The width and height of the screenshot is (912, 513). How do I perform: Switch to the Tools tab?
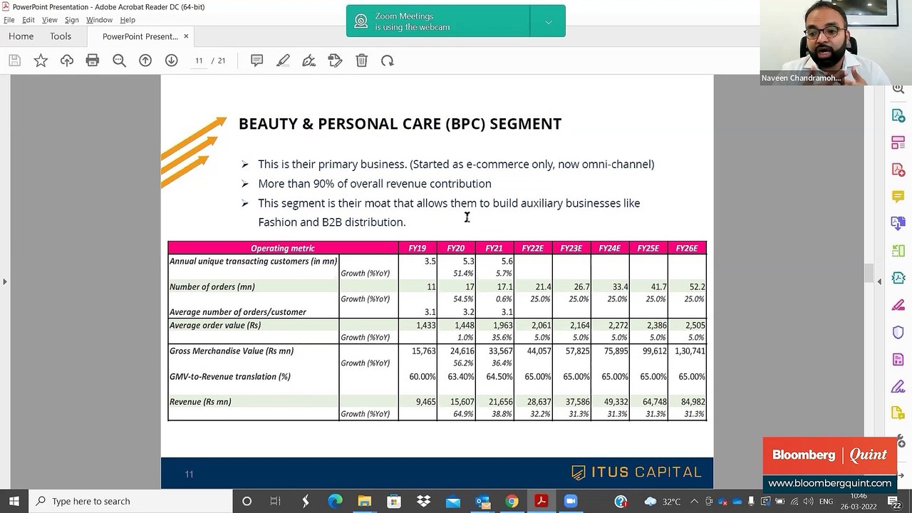pos(61,36)
